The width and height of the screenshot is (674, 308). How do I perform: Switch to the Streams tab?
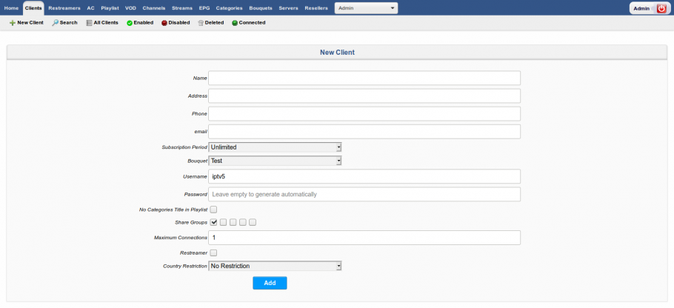[x=181, y=8]
